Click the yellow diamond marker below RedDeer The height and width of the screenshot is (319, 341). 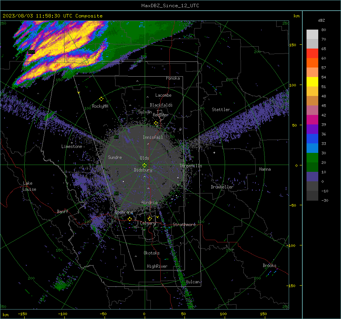[156, 123]
